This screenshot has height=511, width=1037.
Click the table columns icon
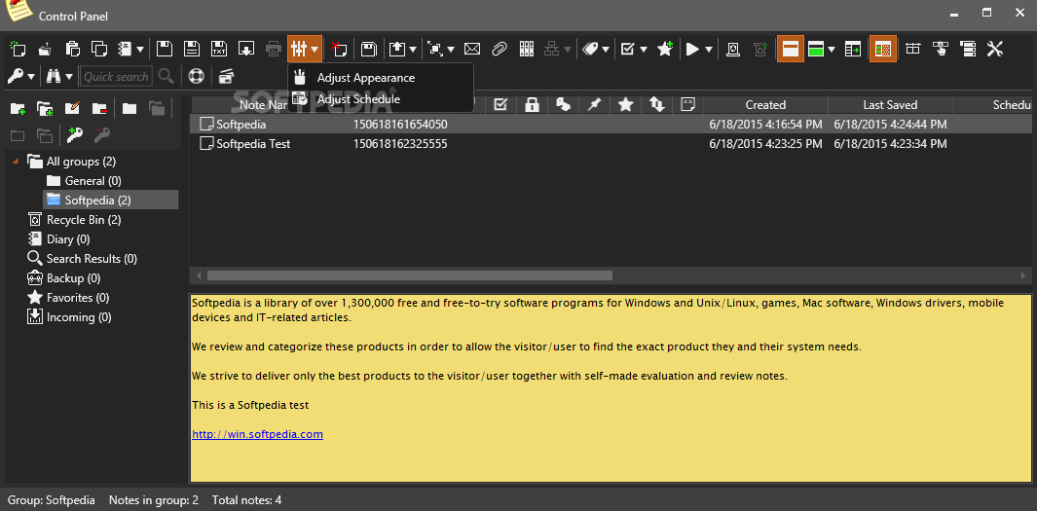pyautogui.click(x=913, y=49)
